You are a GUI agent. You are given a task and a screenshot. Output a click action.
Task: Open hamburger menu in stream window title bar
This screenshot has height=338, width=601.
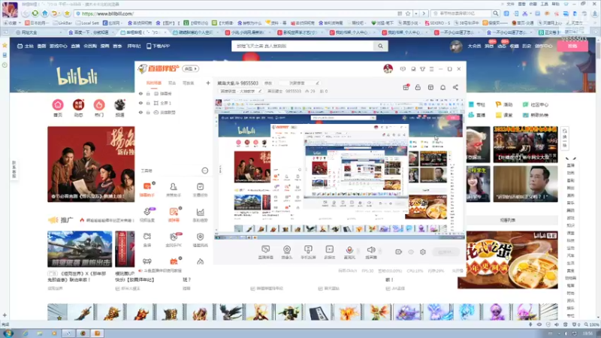click(431, 69)
